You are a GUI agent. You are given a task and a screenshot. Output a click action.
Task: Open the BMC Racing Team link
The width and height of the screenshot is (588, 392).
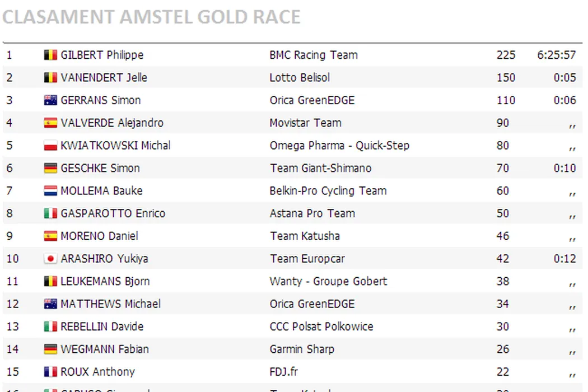(314, 55)
